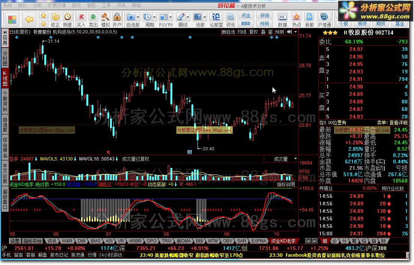Image resolution: width=414 pixels, height=265 pixels.
Task: Click the 资金 toolbar button
Action: pos(246,16)
